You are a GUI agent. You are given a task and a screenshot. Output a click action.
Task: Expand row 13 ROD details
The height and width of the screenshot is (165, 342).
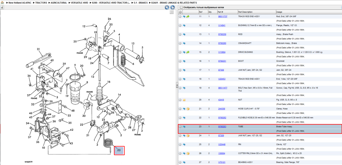click(180, 35)
